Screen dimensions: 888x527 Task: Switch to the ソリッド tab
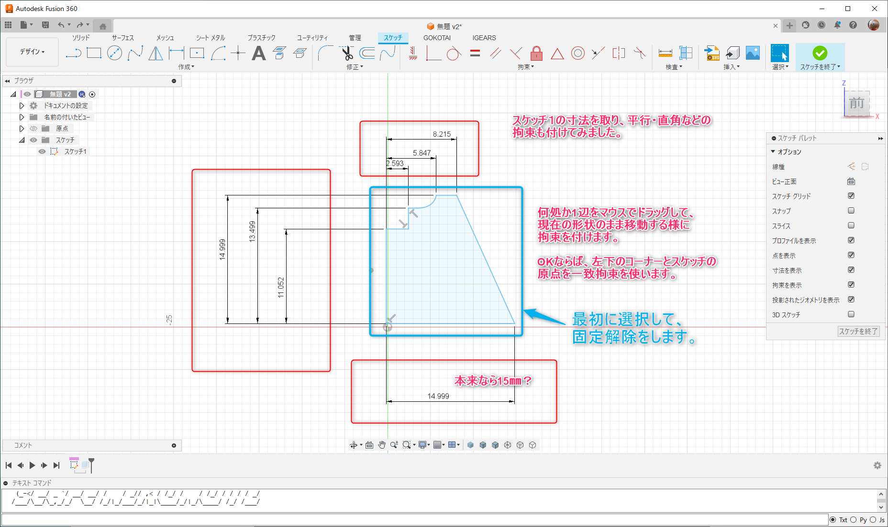pyautogui.click(x=81, y=38)
